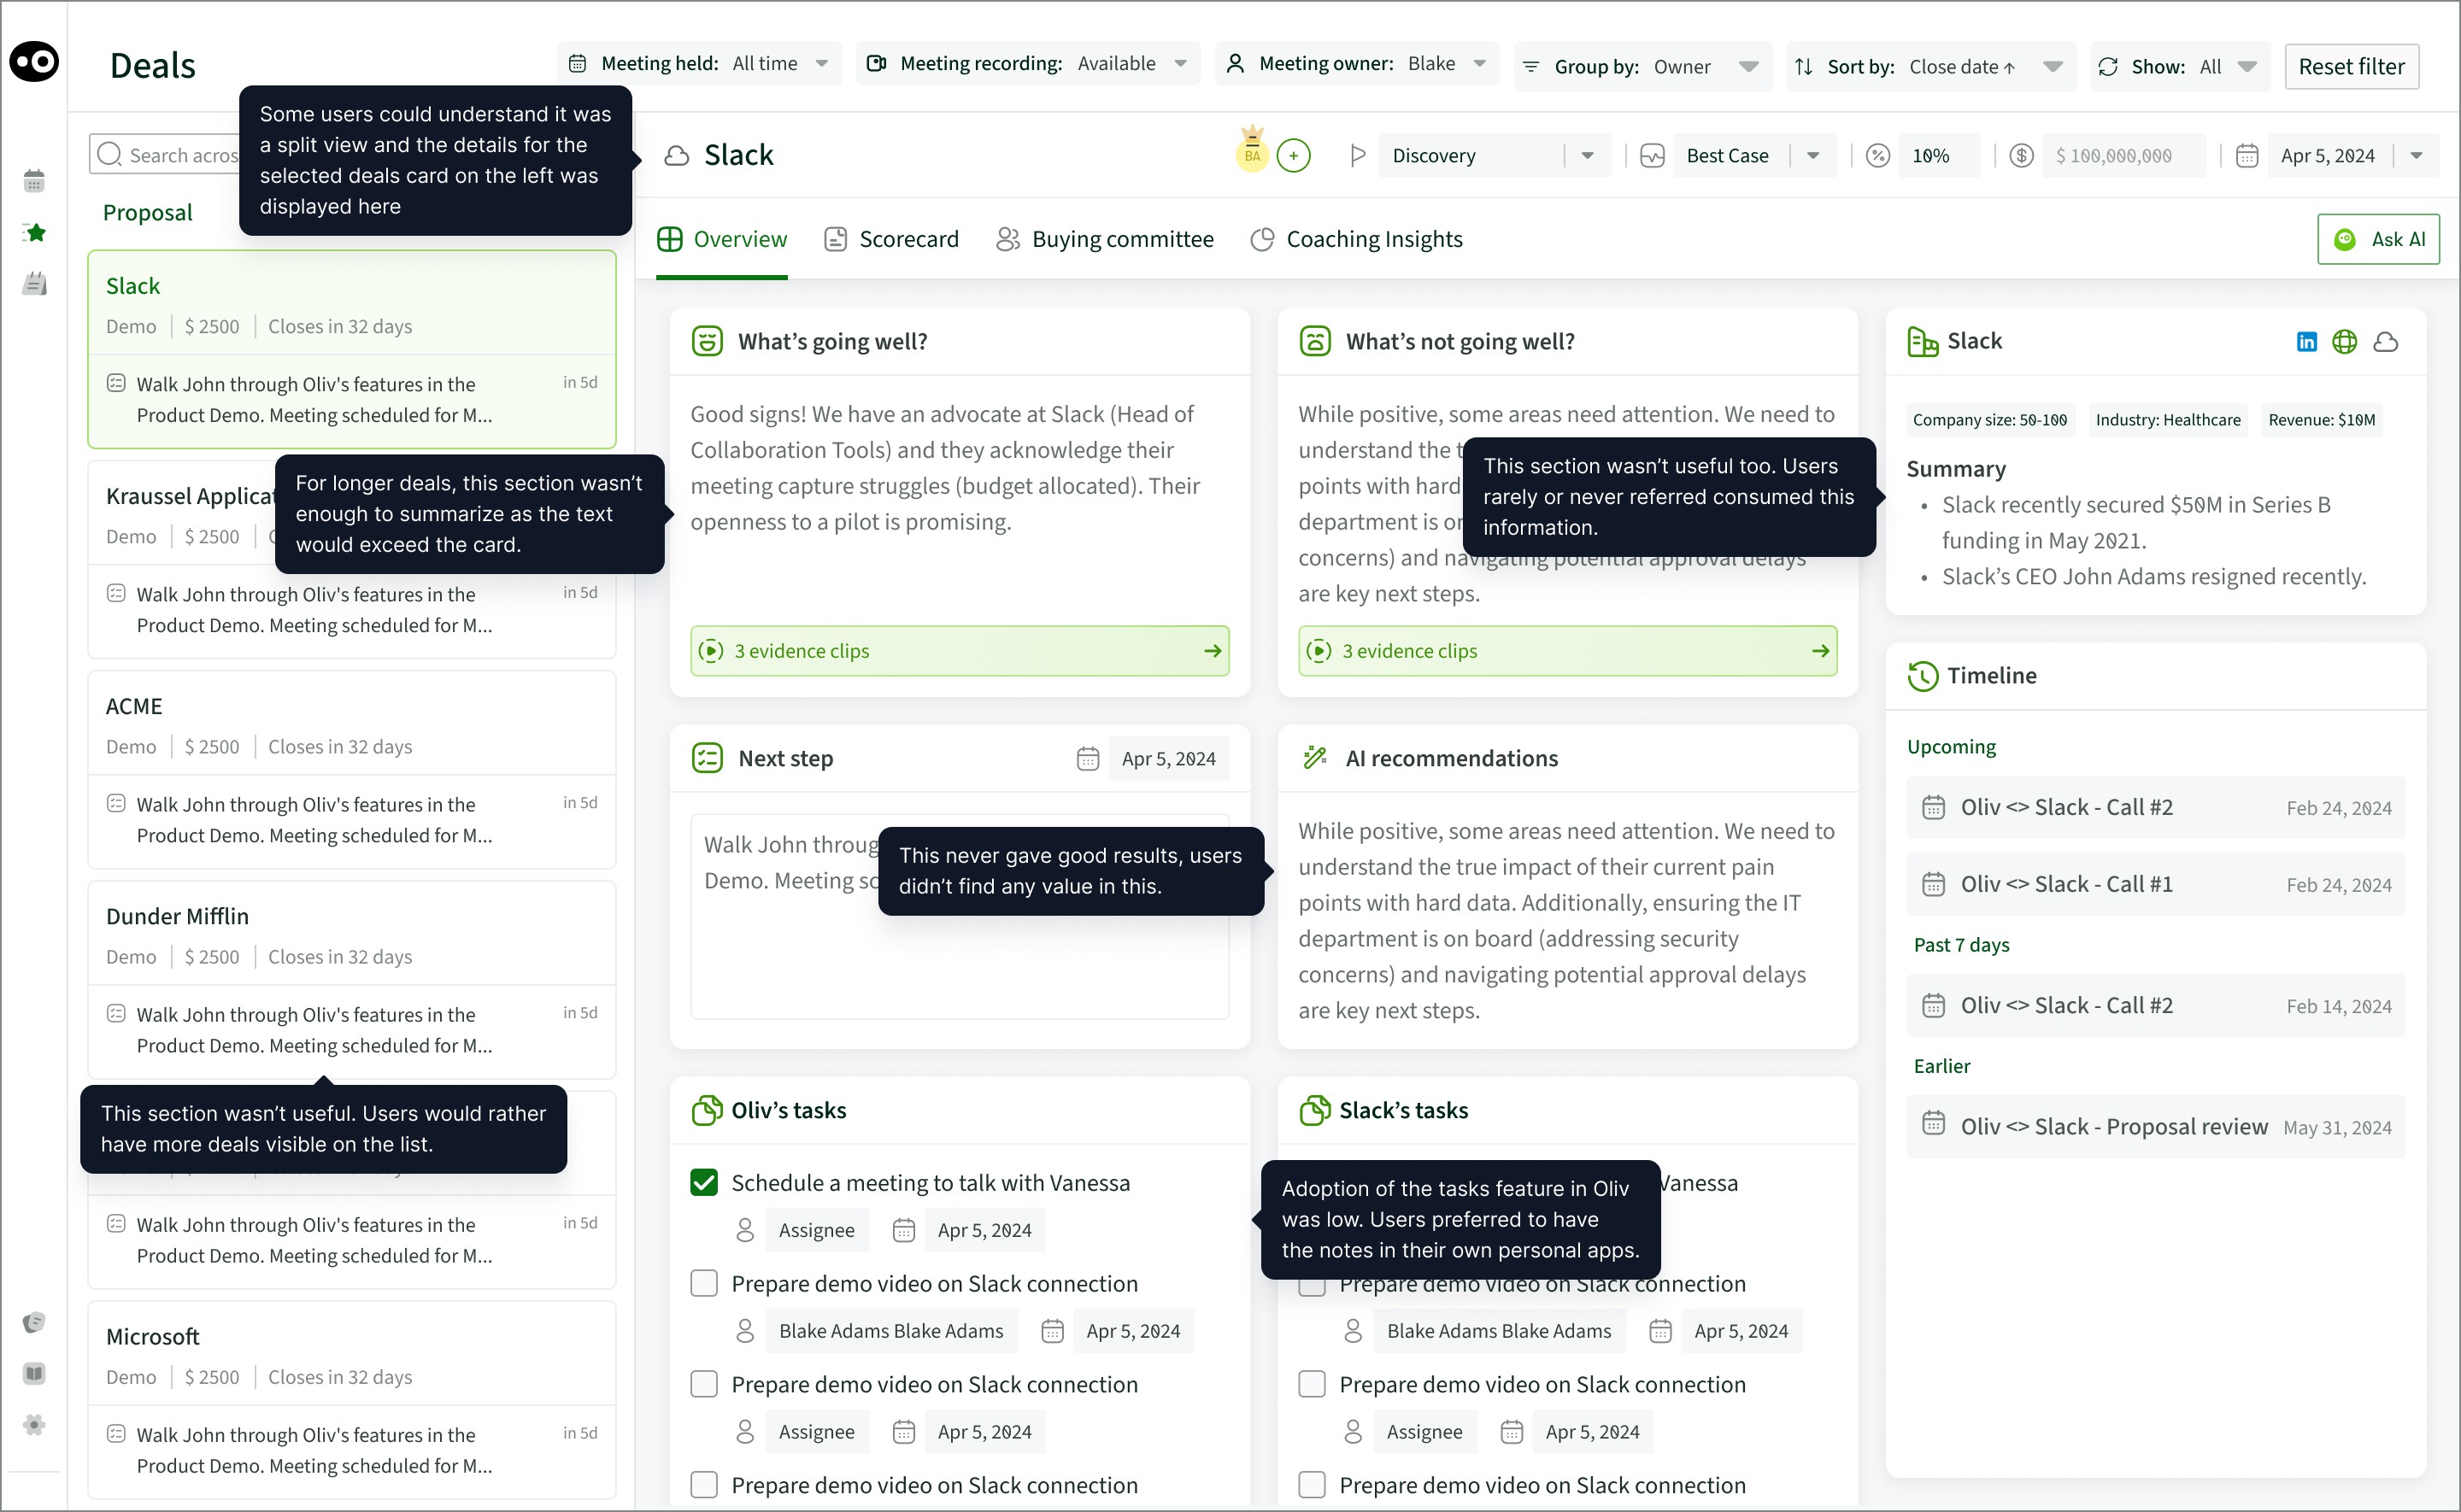Open 3 evidence clips under What's going well
Screen dimensions: 2461x1512
959,651
